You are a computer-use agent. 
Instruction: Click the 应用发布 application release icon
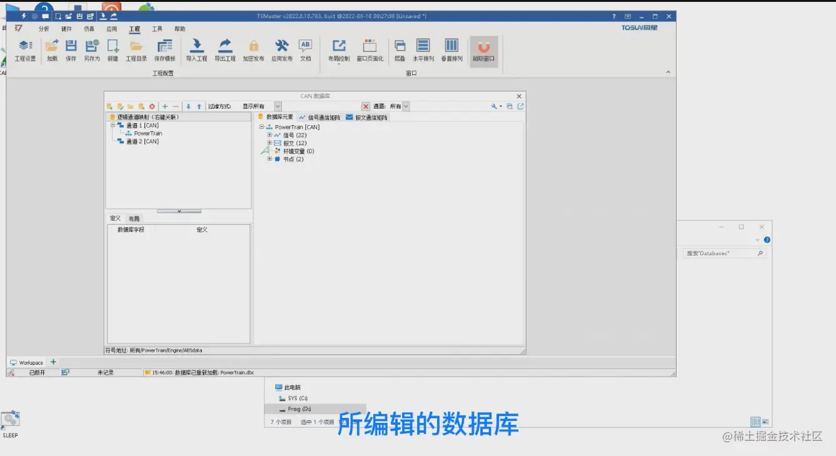click(282, 50)
